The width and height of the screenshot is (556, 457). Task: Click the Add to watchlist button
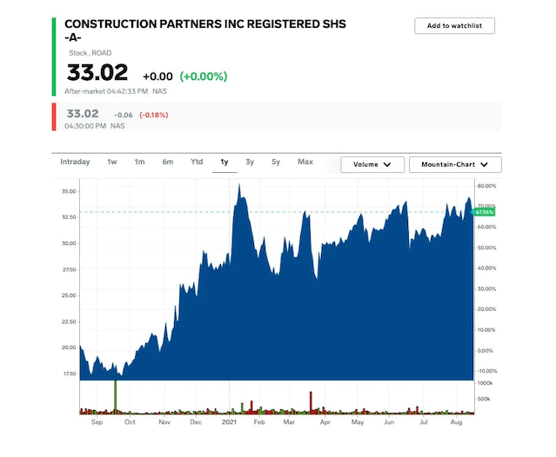coord(454,26)
